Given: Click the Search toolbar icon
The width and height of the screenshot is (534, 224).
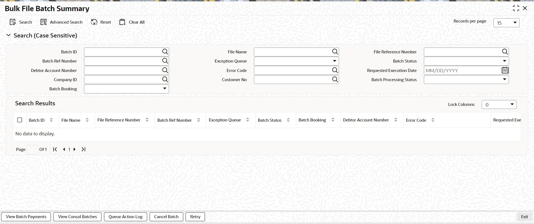Looking at the screenshot, I should coord(13,22).
